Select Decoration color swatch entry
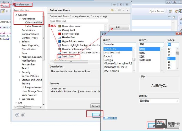This screenshot has height=131, width=182. [71, 26]
